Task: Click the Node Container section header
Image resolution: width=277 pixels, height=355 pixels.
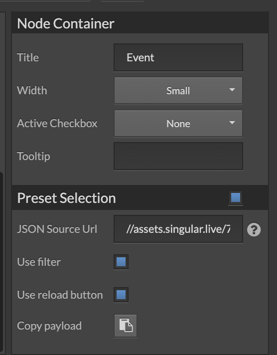Action: click(x=140, y=23)
